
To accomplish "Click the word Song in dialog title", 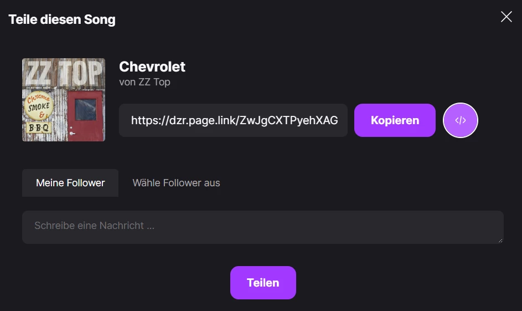I will 99,20.
